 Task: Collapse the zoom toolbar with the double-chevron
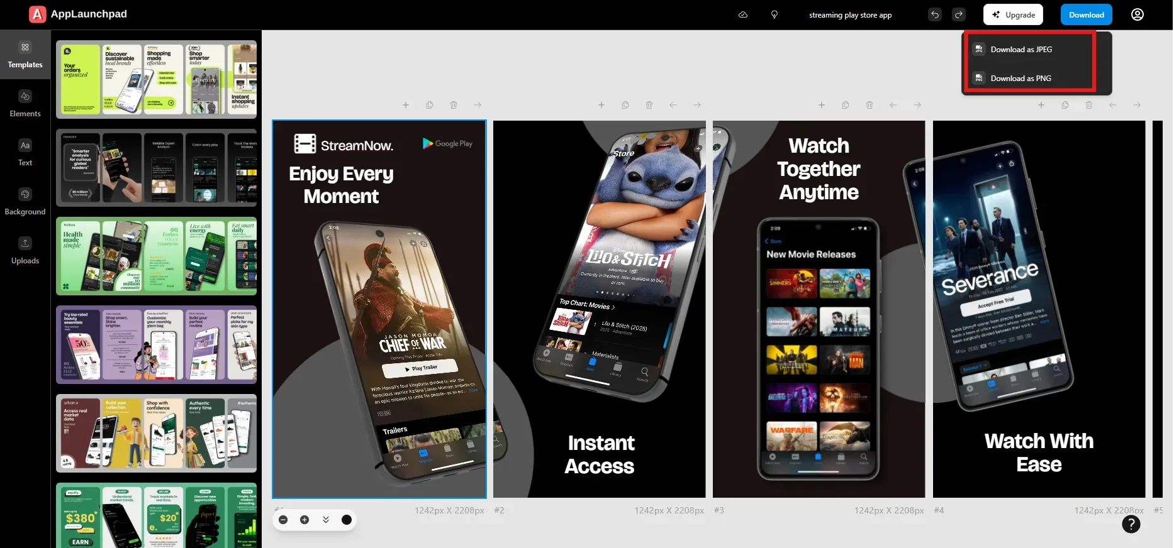pos(326,520)
